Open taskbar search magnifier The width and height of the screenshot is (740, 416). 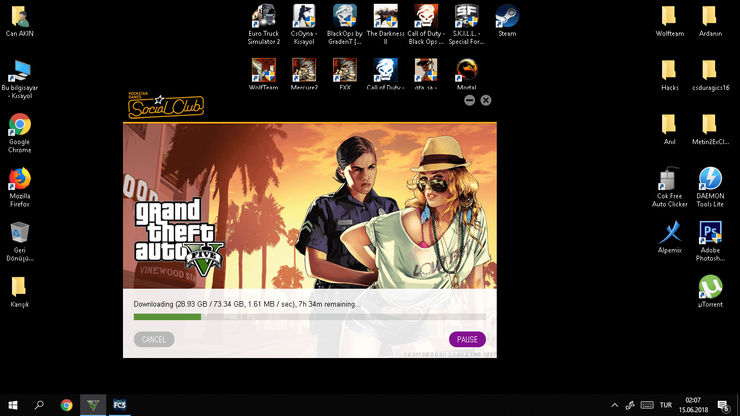pyautogui.click(x=39, y=405)
